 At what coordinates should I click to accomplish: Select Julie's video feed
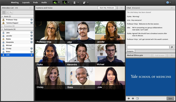110,78
